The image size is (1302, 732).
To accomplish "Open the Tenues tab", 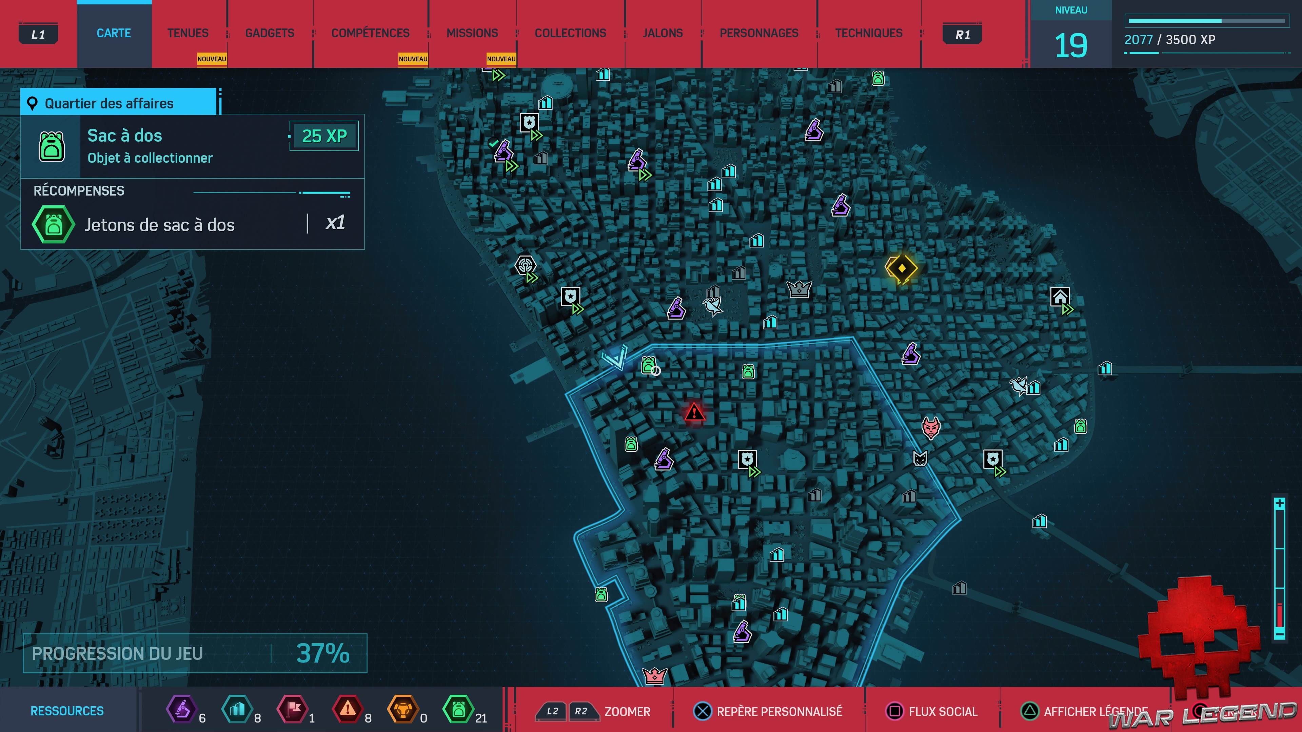I will [188, 33].
